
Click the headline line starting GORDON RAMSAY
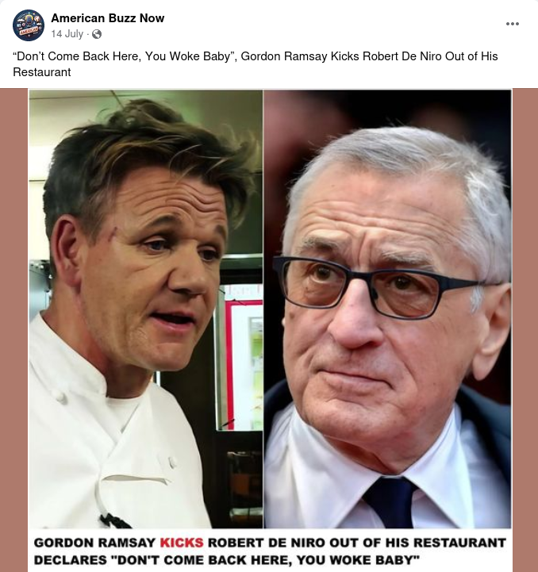270,543
